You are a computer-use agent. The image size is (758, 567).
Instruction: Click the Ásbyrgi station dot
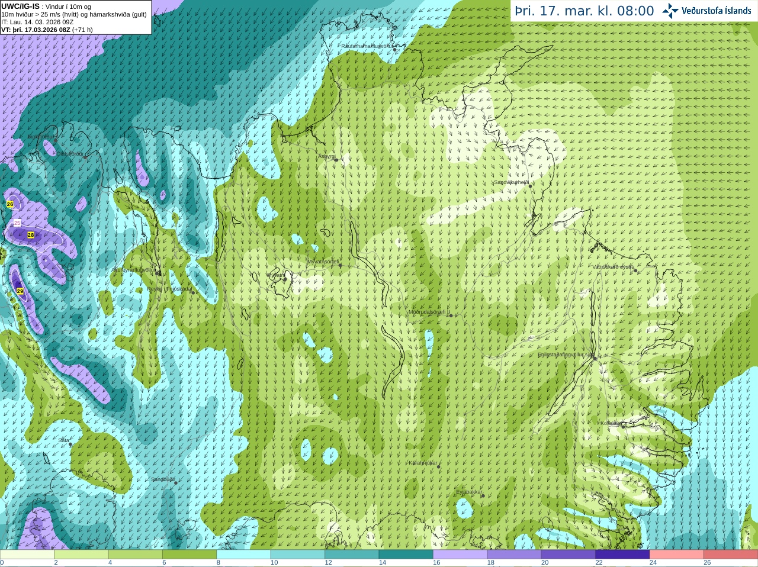(x=336, y=160)
